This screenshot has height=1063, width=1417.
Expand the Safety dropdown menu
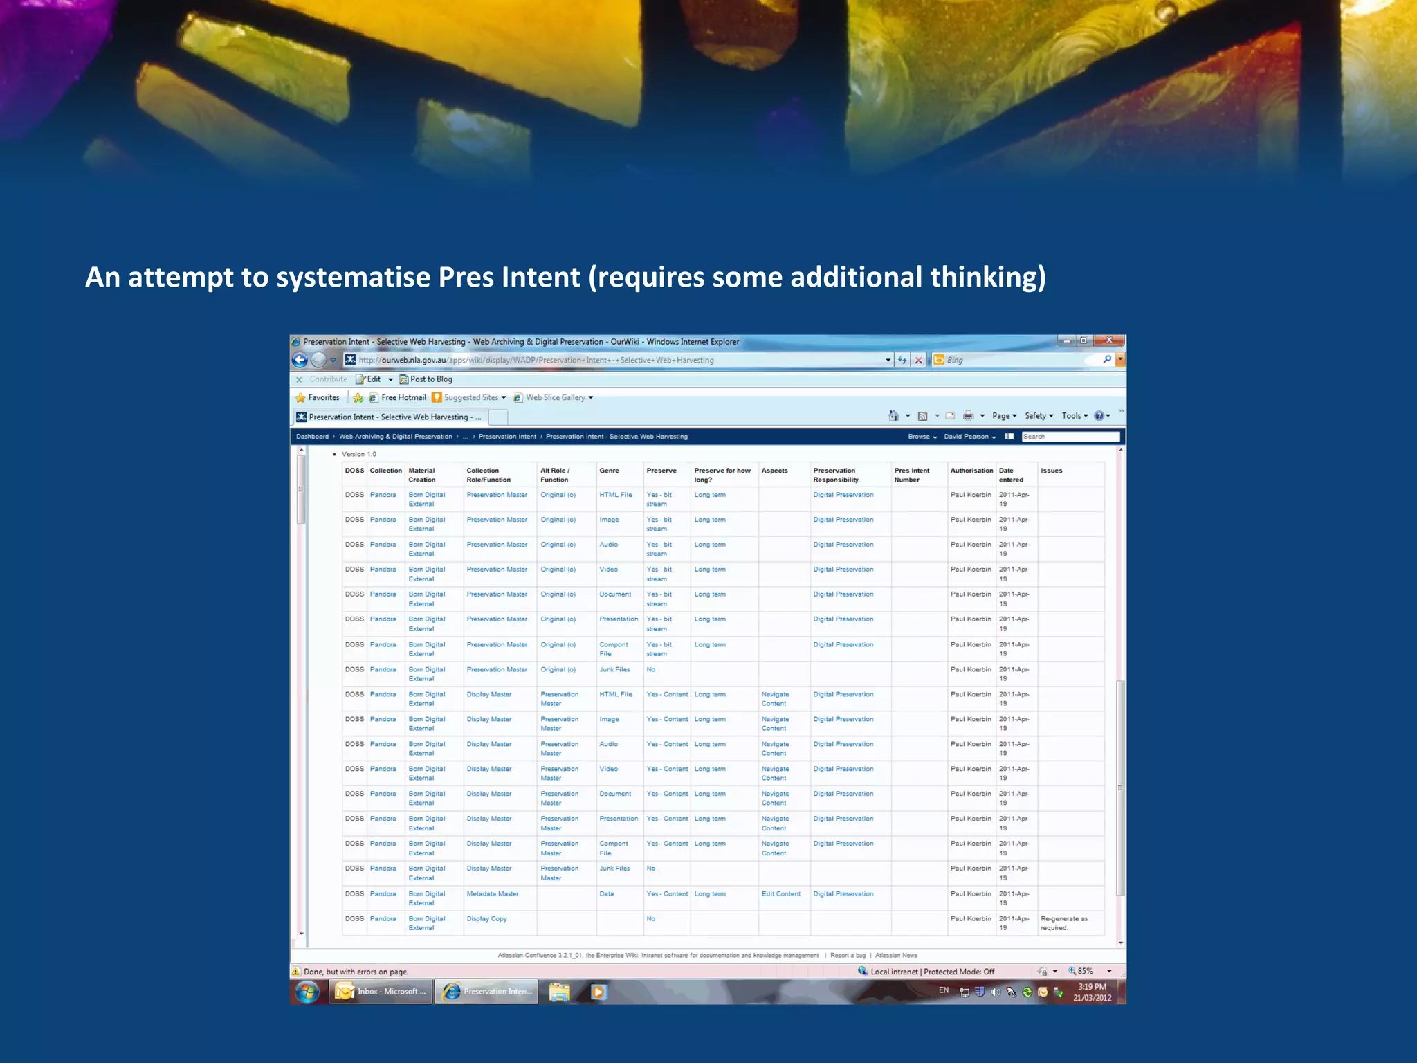tap(1039, 416)
